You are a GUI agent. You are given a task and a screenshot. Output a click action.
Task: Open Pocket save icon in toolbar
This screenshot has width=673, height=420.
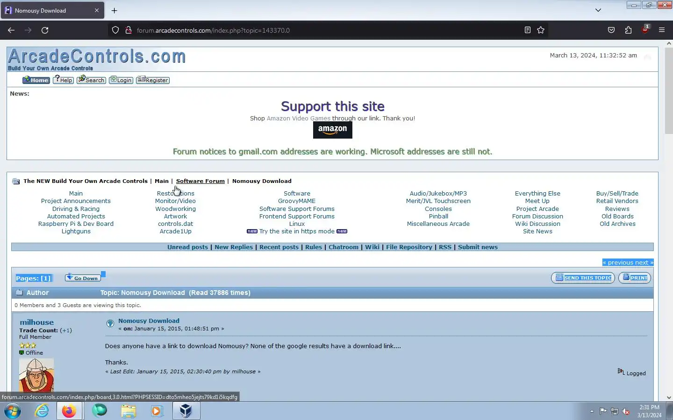point(611,30)
